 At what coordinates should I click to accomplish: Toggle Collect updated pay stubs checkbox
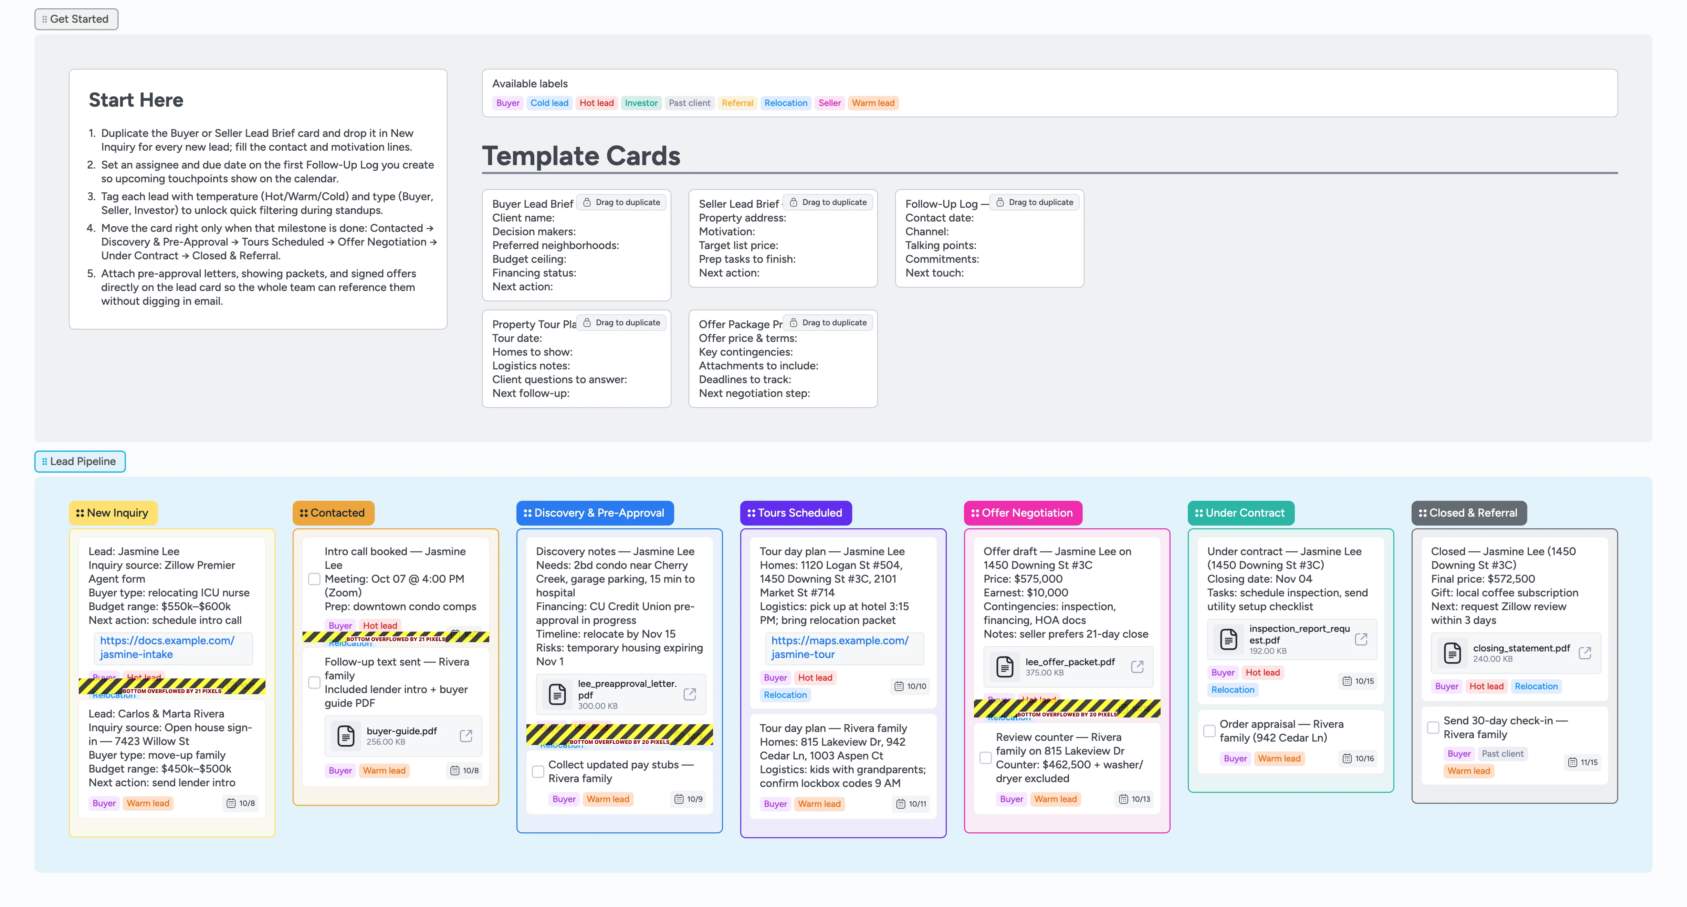coord(538,771)
